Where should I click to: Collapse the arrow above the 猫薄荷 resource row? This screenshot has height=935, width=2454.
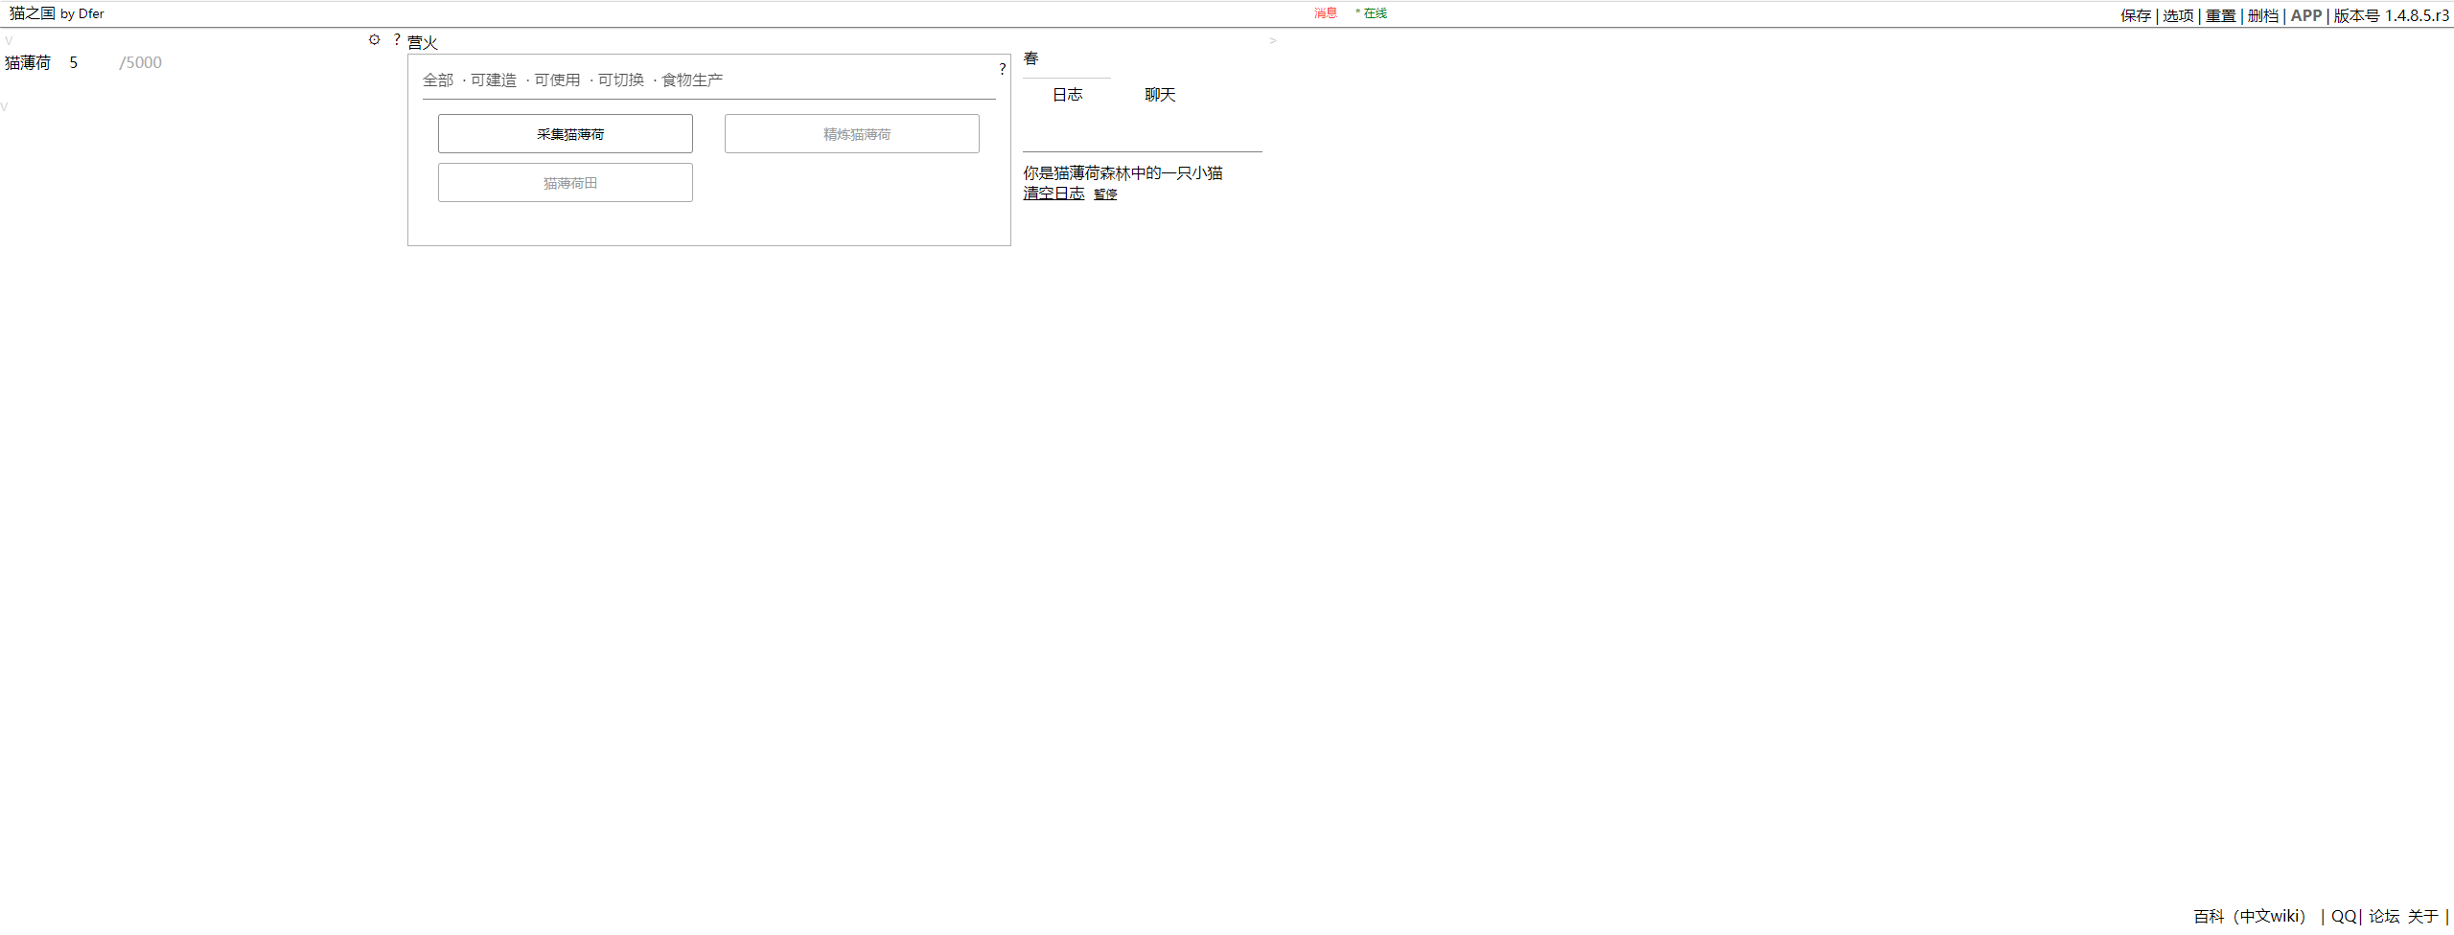[x=9, y=41]
